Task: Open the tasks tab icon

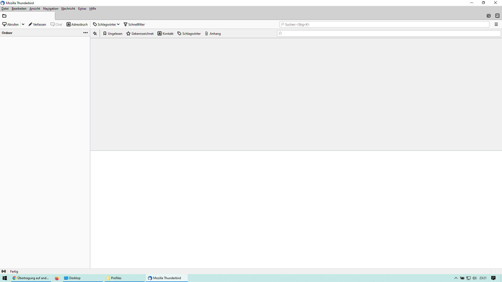Action: 497,16
